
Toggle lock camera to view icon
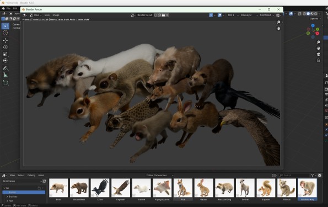click(x=319, y=60)
